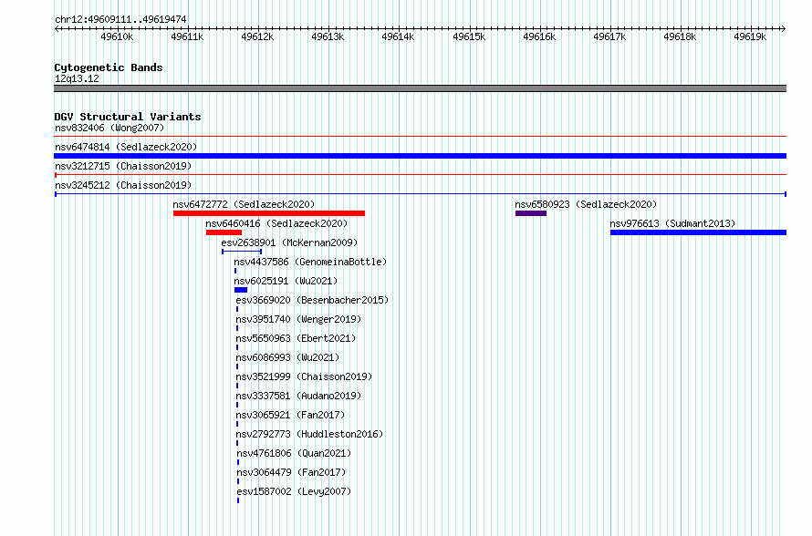Click the esv2638901 (McKernan2009) label
Viewport: 812px width, 536px height.
(289, 242)
